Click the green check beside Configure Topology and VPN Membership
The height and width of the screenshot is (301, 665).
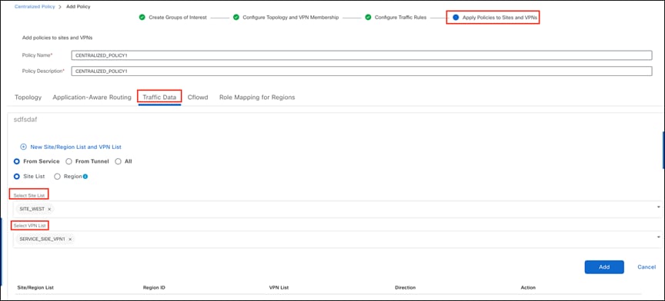pyautogui.click(x=236, y=18)
